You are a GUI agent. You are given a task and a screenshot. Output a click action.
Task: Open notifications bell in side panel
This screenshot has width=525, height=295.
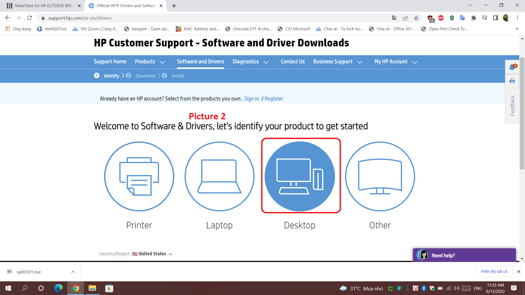coord(512,67)
